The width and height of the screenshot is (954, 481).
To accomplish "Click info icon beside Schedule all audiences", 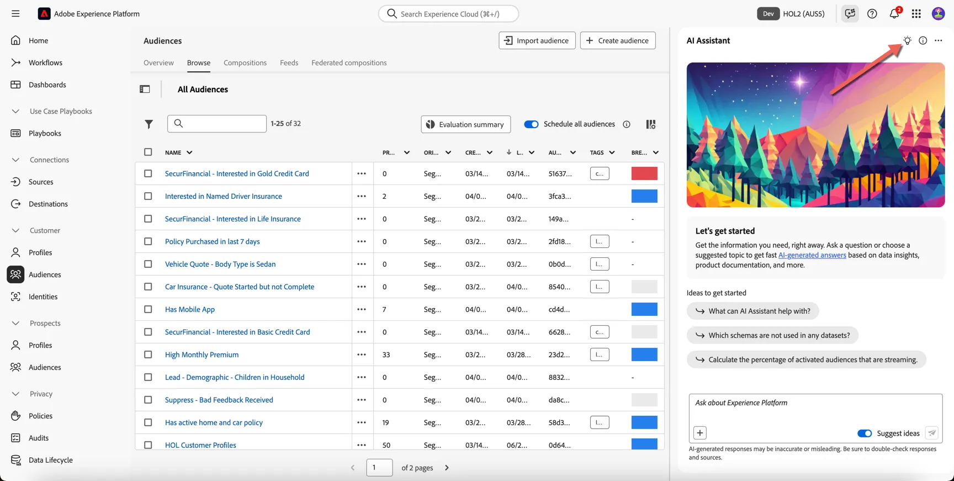I will coord(627,124).
